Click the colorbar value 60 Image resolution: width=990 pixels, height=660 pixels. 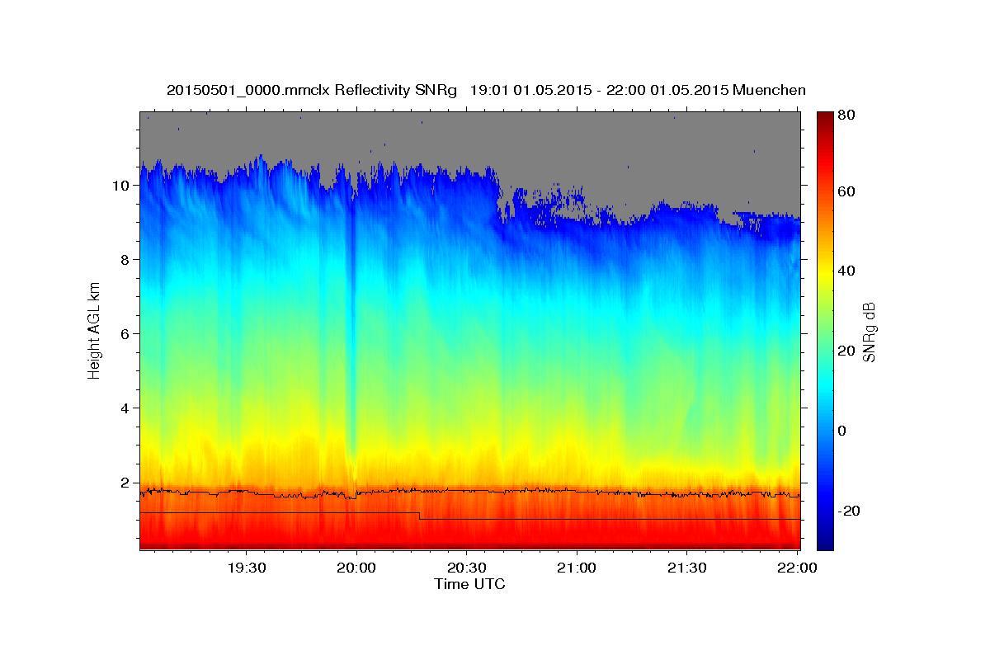tap(846, 191)
